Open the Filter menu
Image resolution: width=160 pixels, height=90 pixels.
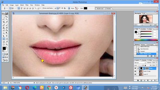[27, 5]
